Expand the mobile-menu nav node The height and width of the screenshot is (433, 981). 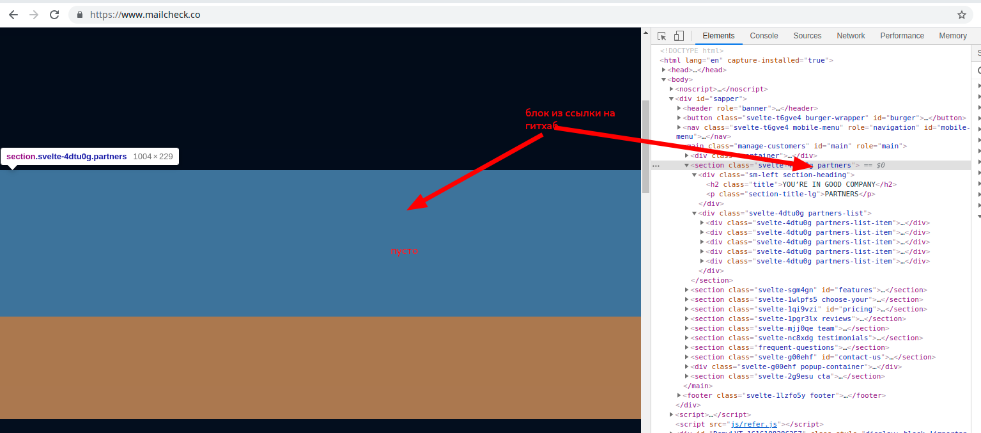click(x=679, y=127)
